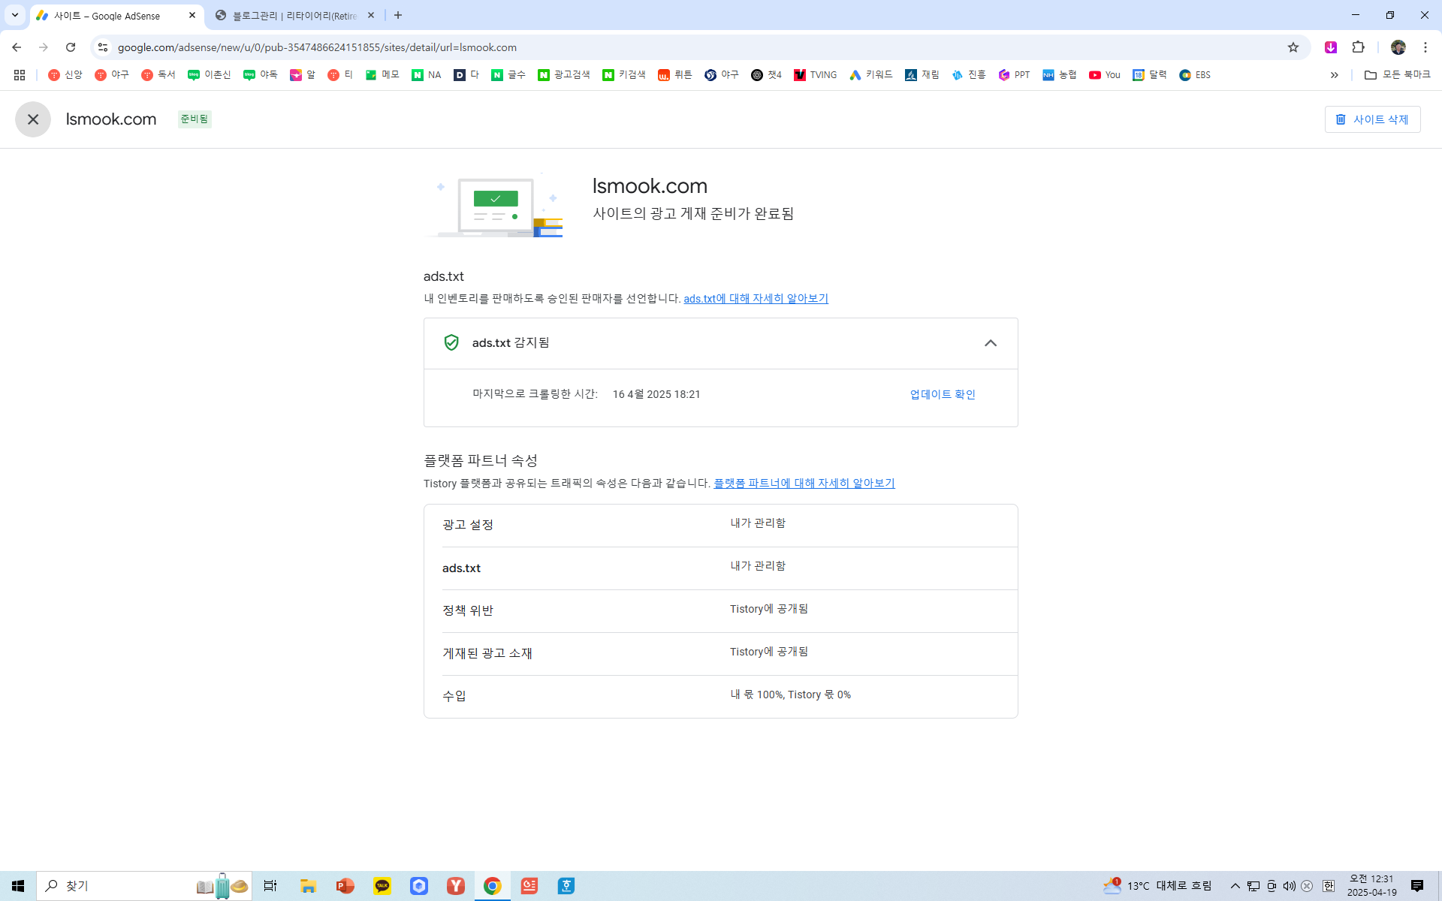Open the TVING bookmark
Screen dimensions: 1442x901
tap(816, 75)
